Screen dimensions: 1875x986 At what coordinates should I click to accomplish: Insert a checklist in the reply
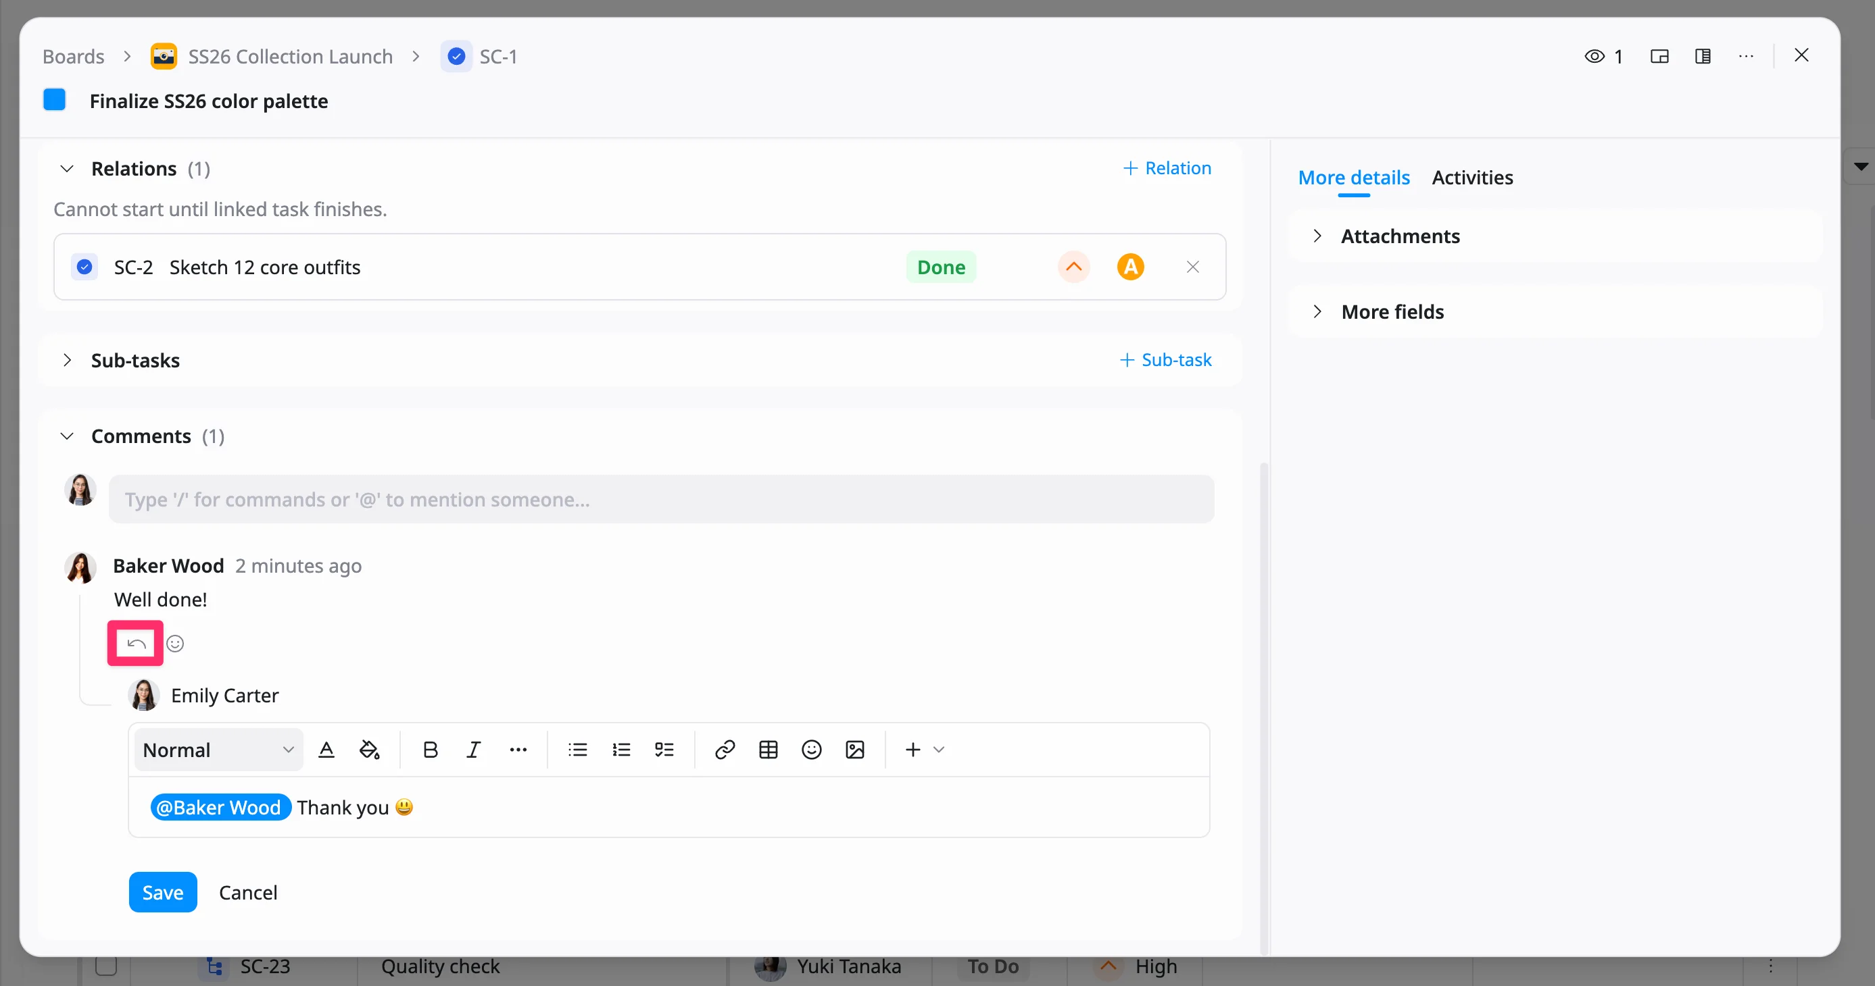pos(664,750)
